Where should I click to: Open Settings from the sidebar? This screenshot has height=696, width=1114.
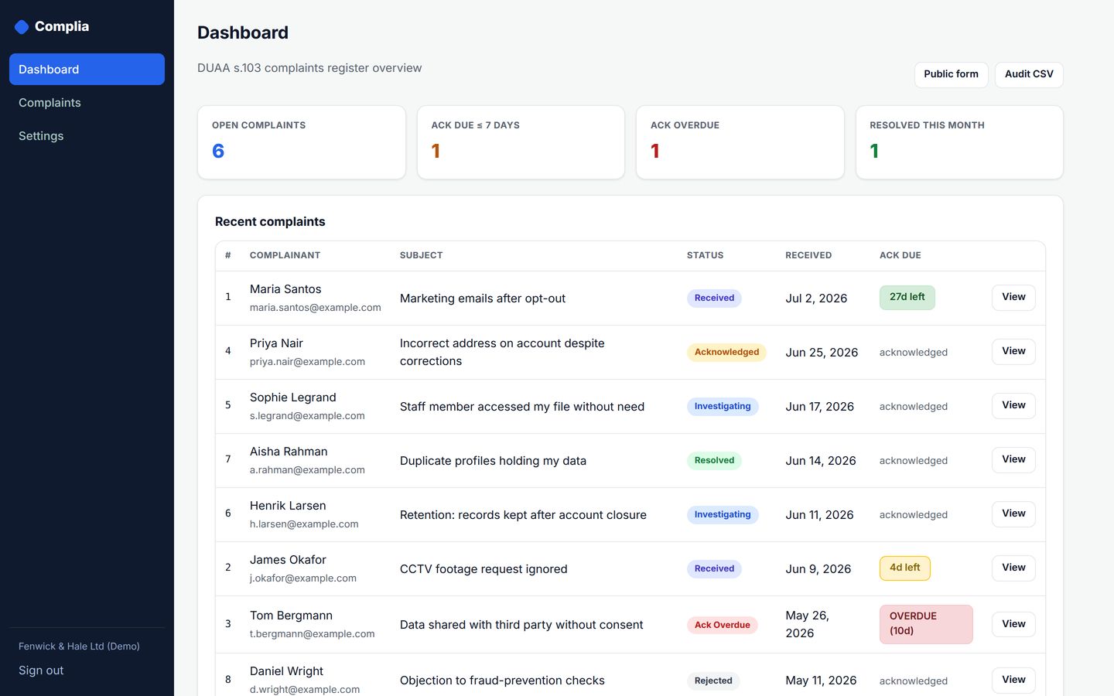tap(87, 136)
